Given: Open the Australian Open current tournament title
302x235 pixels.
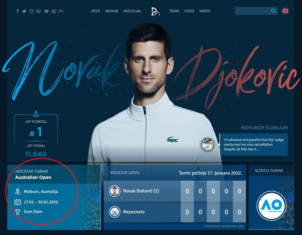Looking at the screenshot, I should click(33, 177).
